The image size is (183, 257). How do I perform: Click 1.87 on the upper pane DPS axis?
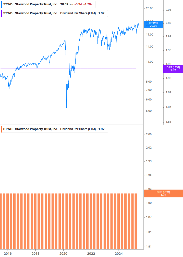coord(168,92)
